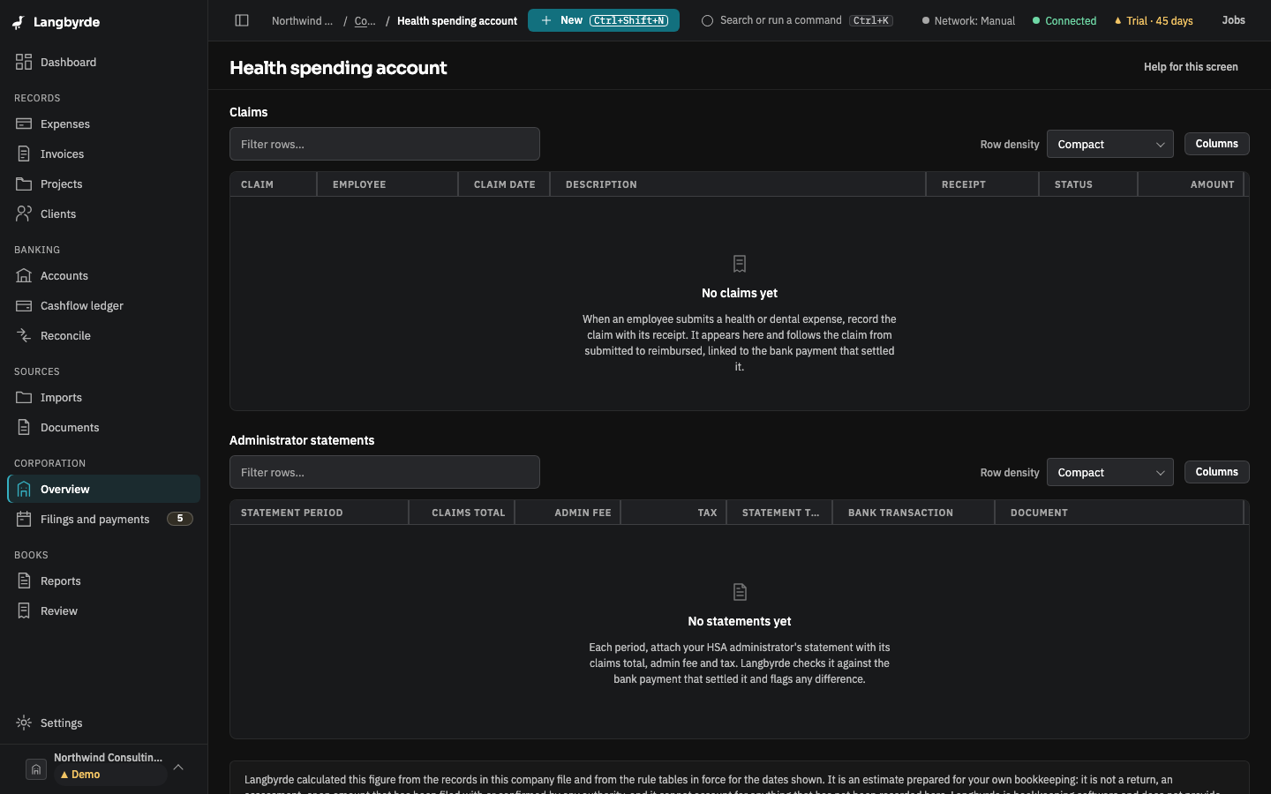Click the Overview building icon

[x=24, y=489]
